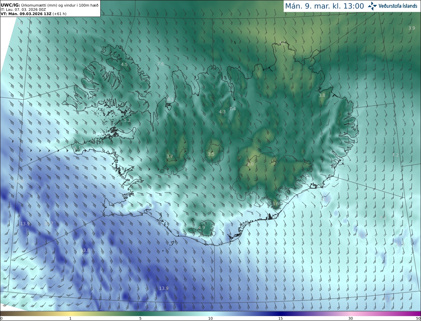Click the 3.0 value label on the map

(x=250, y=164)
